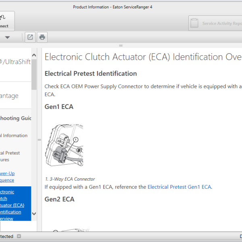Viewport: 242px width, 242px height.
Task: Select the Electrical Pretest Procedures sidebar entry
Action: [10, 156]
